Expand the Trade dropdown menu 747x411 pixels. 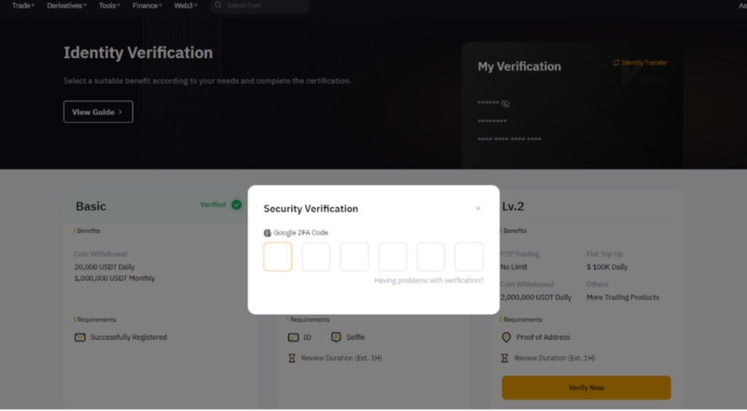click(23, 5)
